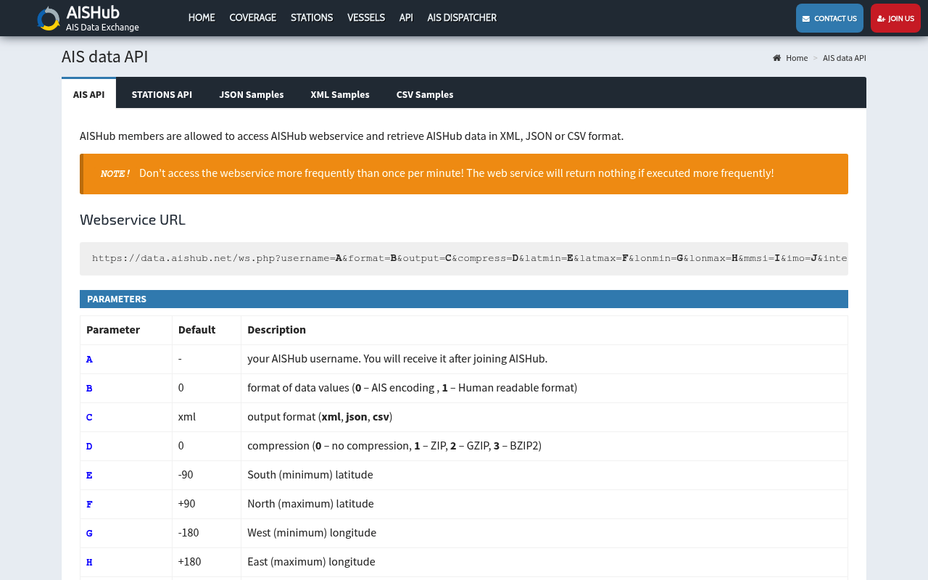Click the PARAMETERS table header bar

[x=464, y=299]
